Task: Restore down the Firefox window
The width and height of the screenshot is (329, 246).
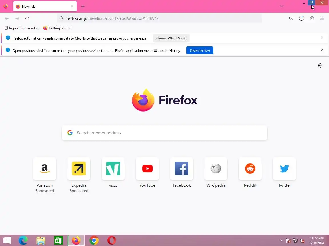Action: [311, 3]
